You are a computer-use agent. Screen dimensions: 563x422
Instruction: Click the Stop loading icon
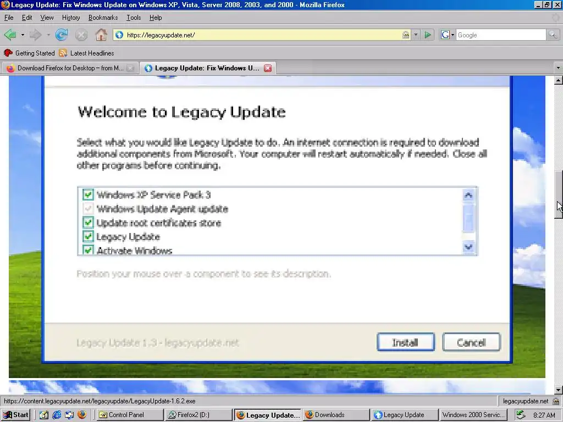coord(81,35)
